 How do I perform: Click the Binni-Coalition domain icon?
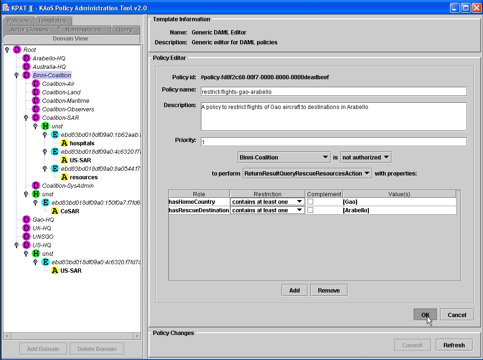pyautogui.click(x=26, y=75)
